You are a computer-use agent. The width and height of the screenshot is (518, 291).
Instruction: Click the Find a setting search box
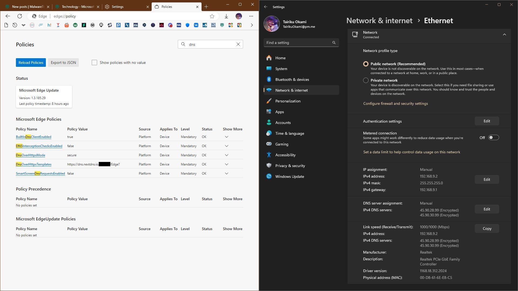298,43
